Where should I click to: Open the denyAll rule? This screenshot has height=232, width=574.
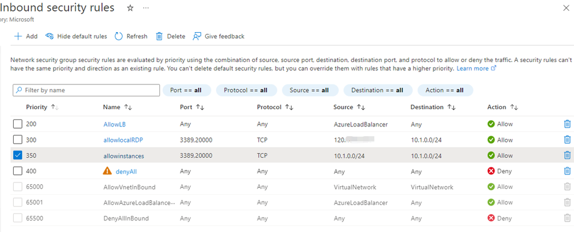pyautogui.click(x=127, y=171)
